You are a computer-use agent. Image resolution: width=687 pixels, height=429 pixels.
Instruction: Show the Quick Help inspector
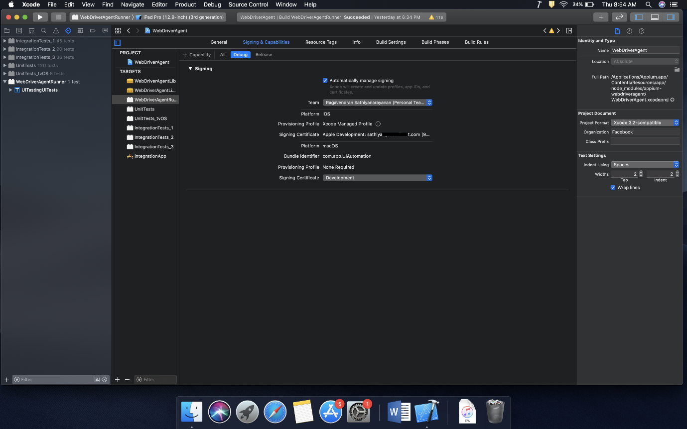point(642,31)
